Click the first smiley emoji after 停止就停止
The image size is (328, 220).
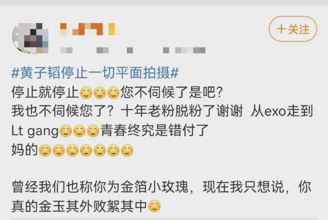[86, 93]
